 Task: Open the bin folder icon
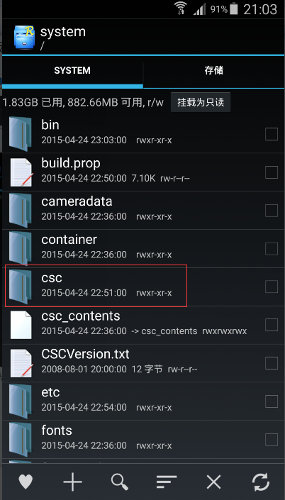[20, 134]
